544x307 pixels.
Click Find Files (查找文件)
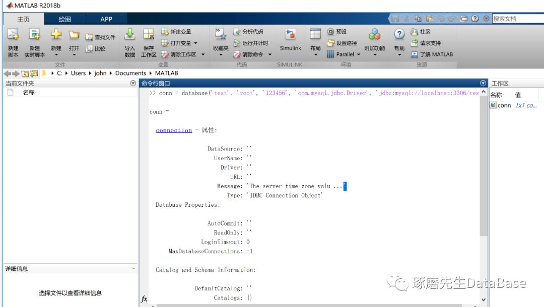[100, 37]
